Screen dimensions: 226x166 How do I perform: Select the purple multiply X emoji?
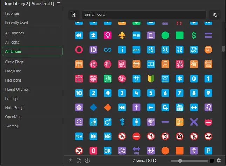point(194,122)
